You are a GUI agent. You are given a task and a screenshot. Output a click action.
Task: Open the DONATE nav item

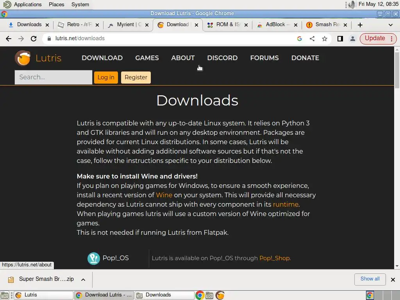coord(305,58)
